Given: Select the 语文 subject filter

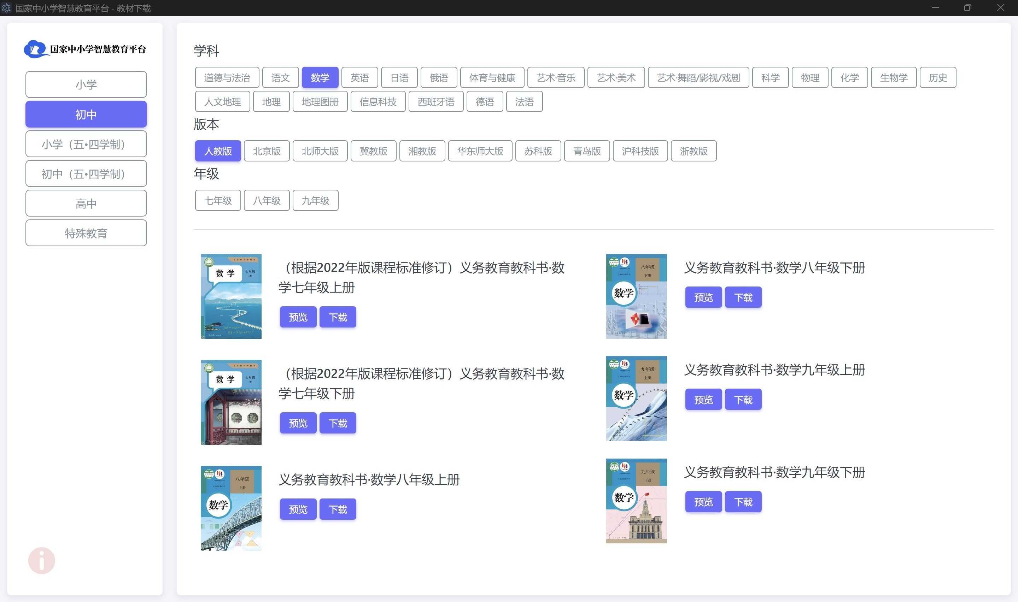Looking at the screenshot, I should click(x=280, y=77).
